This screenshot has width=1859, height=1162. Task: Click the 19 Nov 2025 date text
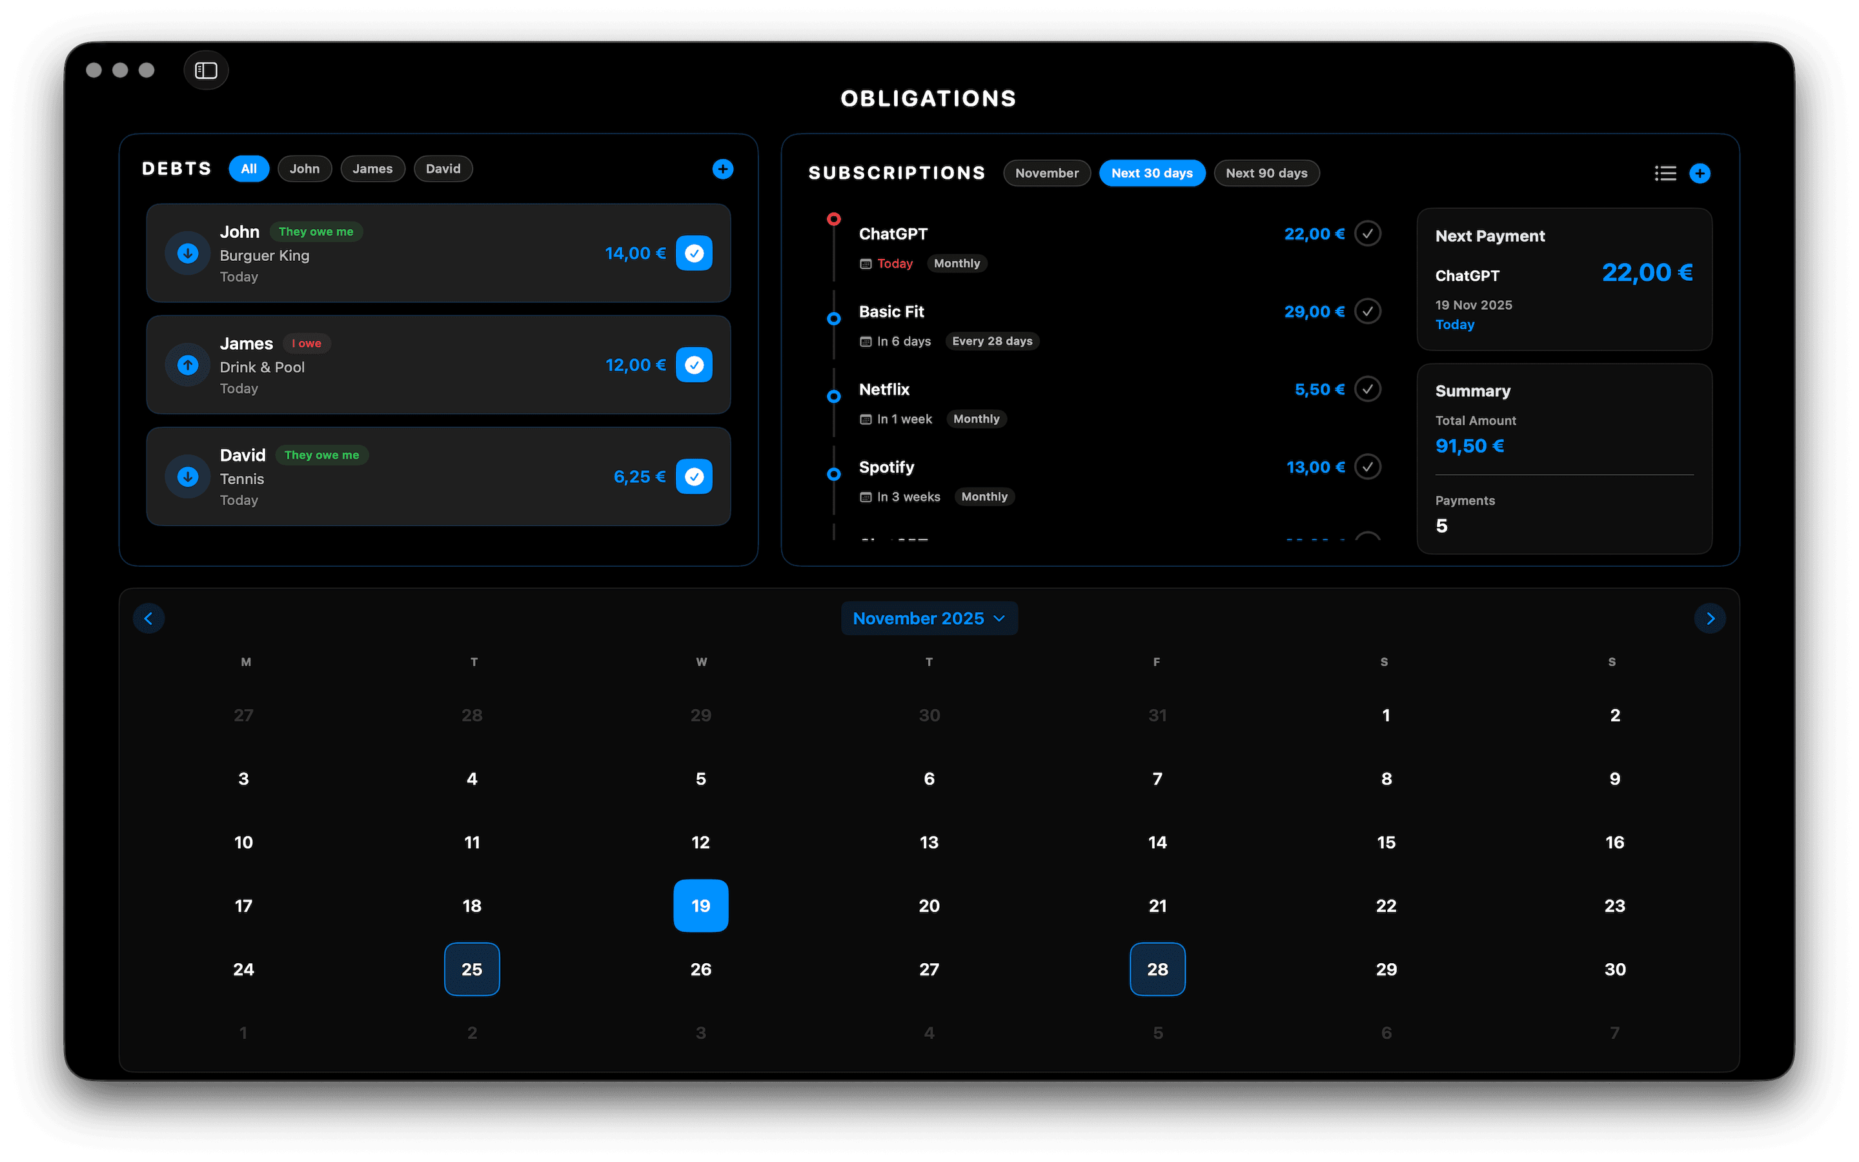tap(1474, 305)
